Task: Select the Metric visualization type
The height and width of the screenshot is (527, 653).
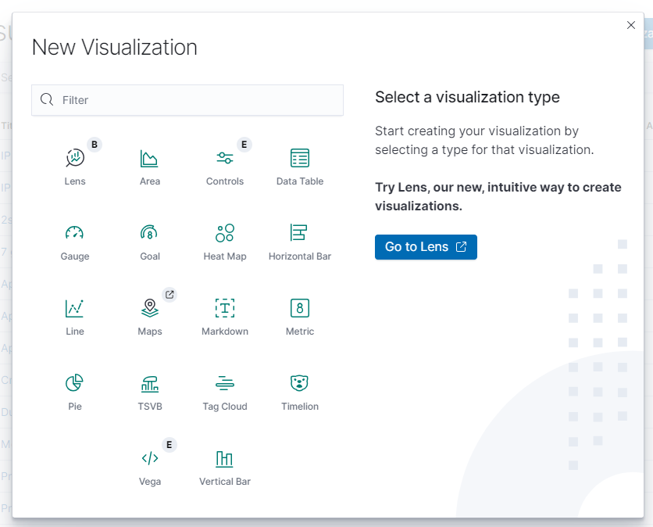Action: [300, 309]
